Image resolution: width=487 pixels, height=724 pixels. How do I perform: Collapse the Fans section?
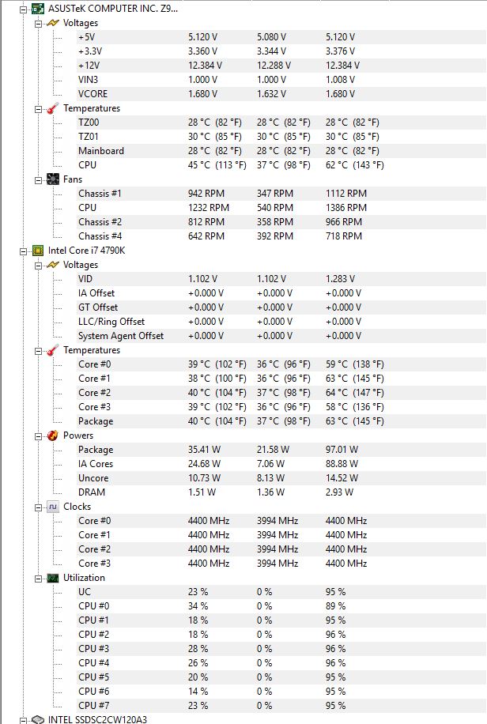pyautogui.click(x=39, y=179)
